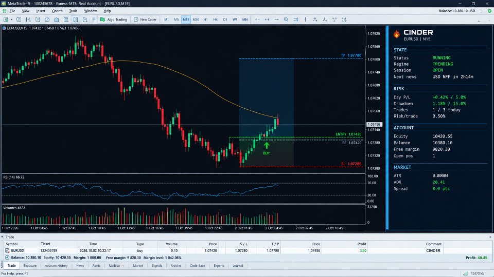The image size is (494, 277).
Task: Click the S/L value 1.07280 in trade row
Action: pos(241,251)
